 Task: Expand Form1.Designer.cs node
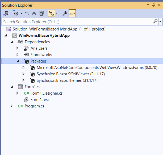click(18, 93)
